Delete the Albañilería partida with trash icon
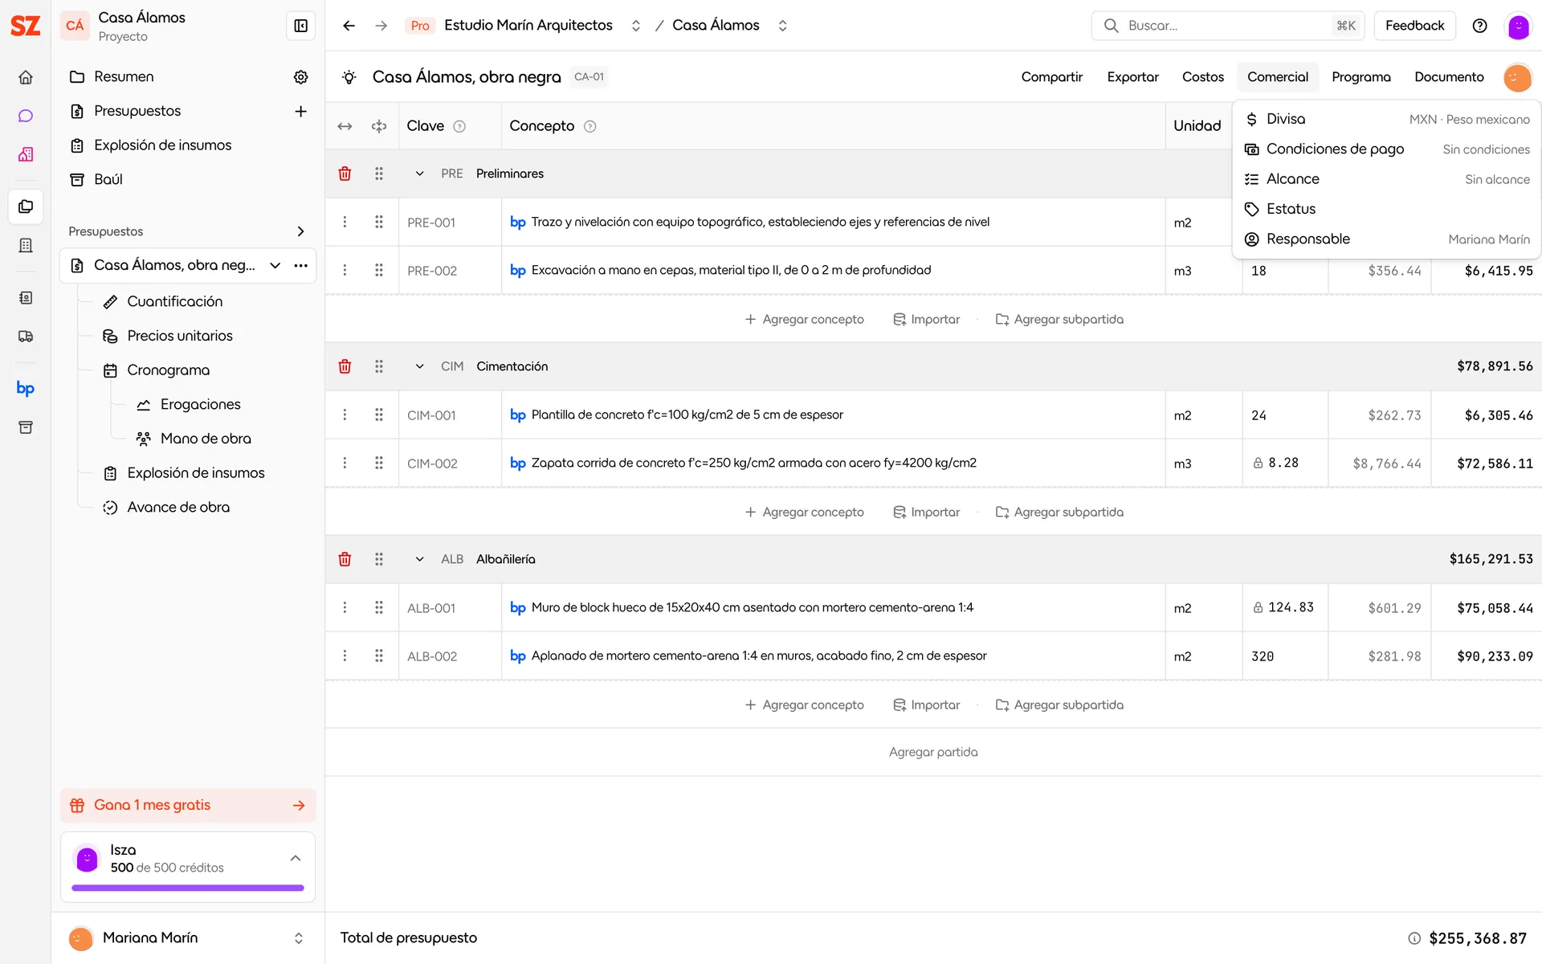Screen dimensions: 1542x964 345,559
